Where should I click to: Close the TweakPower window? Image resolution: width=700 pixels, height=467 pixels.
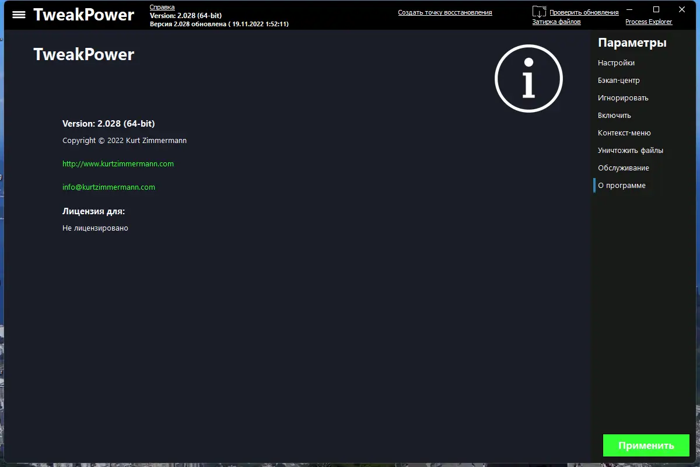click(x=682, y=9)
